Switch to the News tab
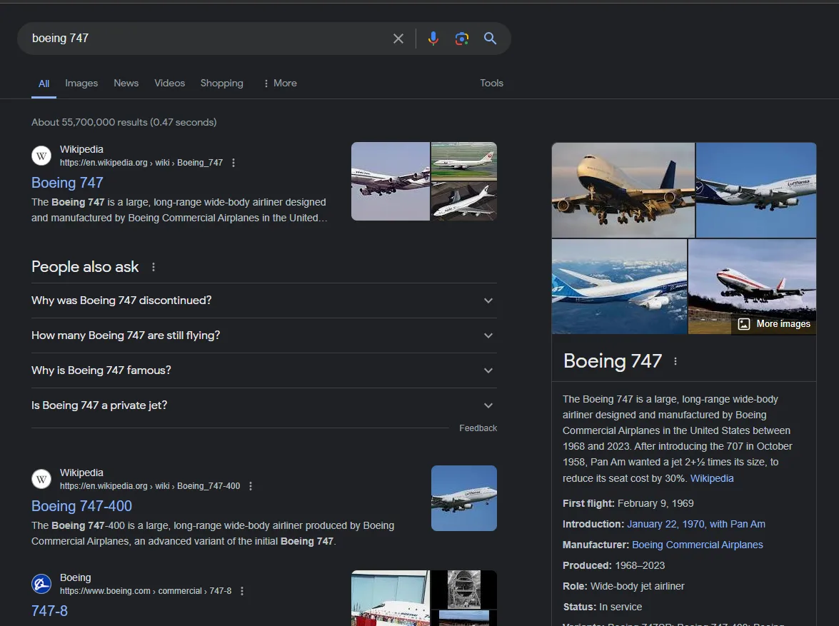 [126, 83]
